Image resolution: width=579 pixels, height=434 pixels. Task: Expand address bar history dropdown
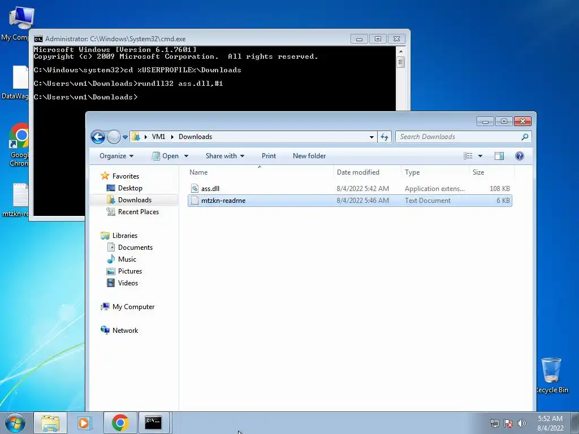click(x=371, y=137)
